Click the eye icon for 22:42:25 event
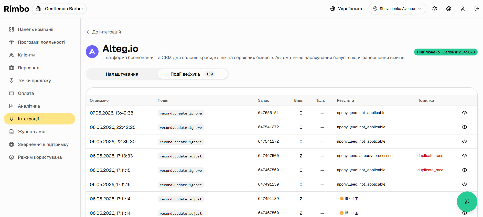483x217 pixels. pyautogui.click(x=465, y=127)
